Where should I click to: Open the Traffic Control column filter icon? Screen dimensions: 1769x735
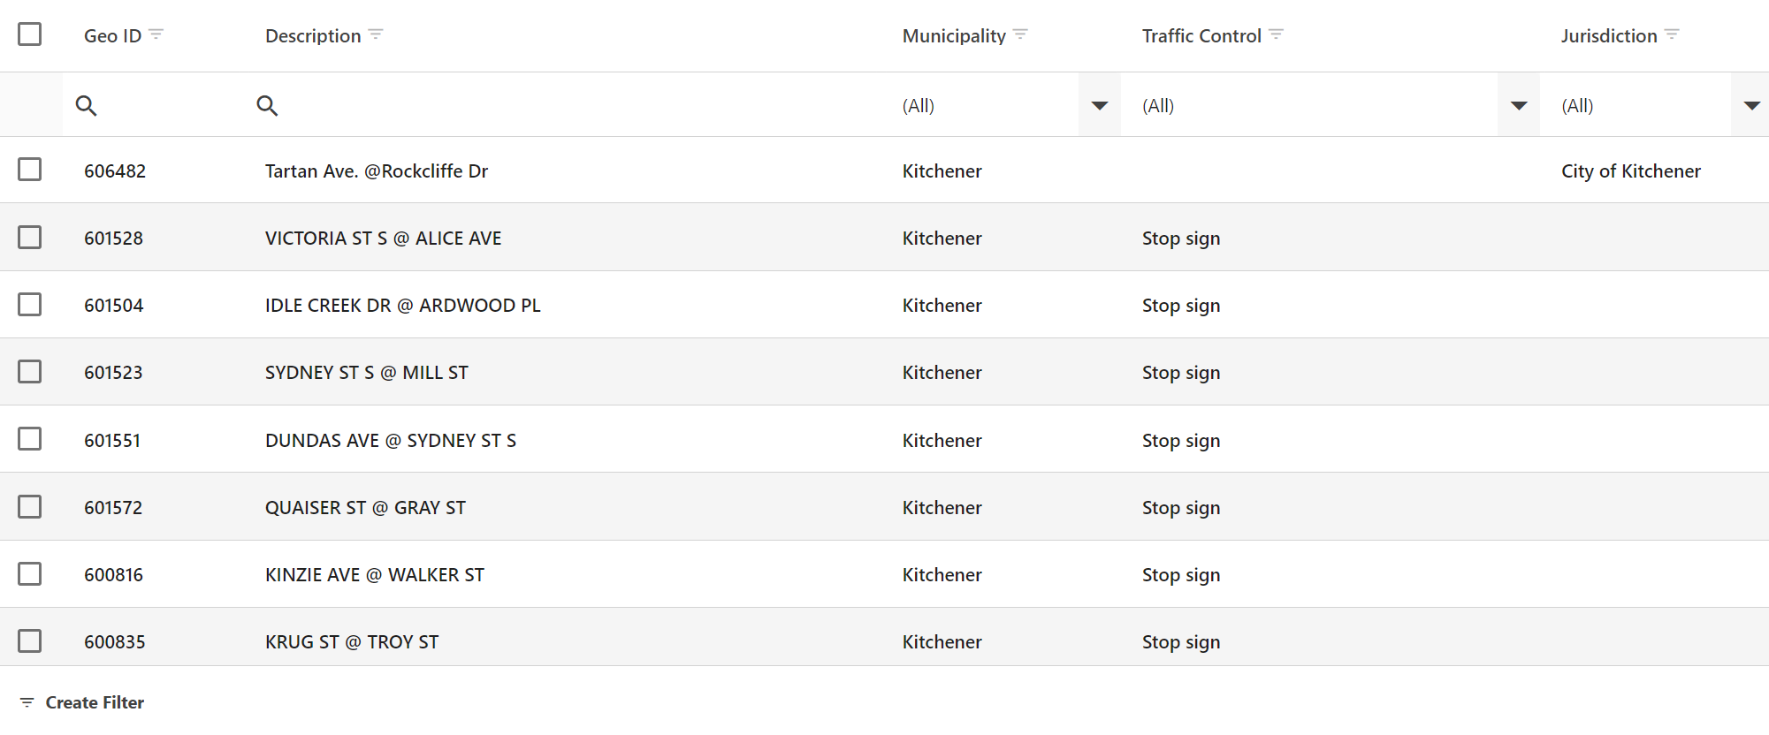(1276, 34)
